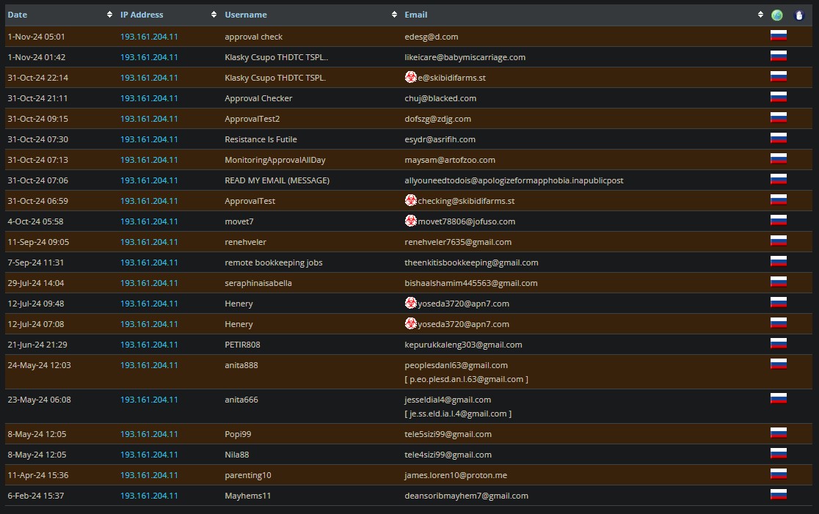The height and width of the screenshot is (514, 819).
Task: Click the white hand icon in the header
Action: 799,15
